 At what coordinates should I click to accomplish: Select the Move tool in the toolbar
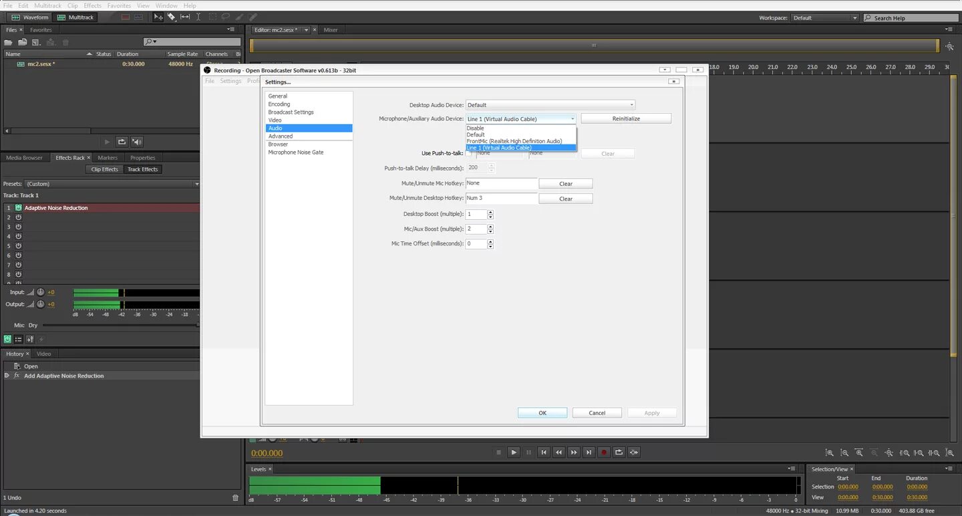pos(158,17)
